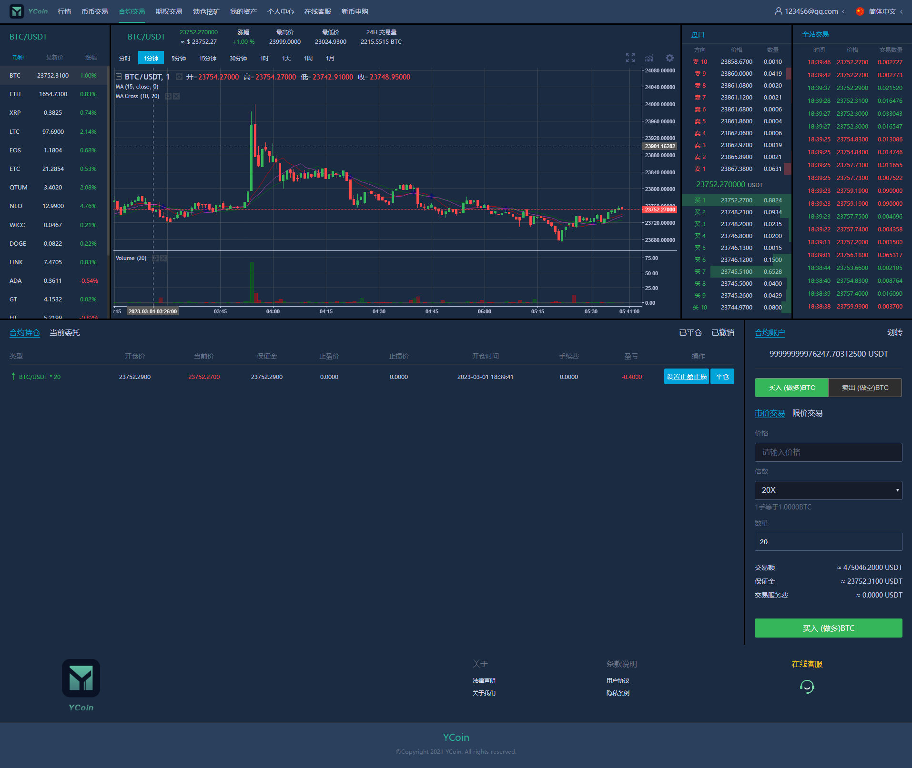Screen dimensions: 912x768
Task: Click the YCoin logo in header
Action: (30, 11)
